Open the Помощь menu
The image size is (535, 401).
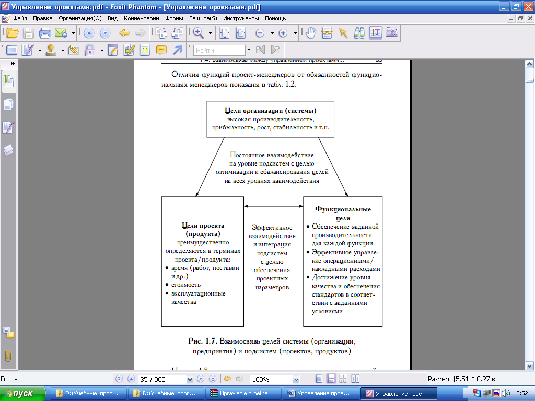pos(275,18)
